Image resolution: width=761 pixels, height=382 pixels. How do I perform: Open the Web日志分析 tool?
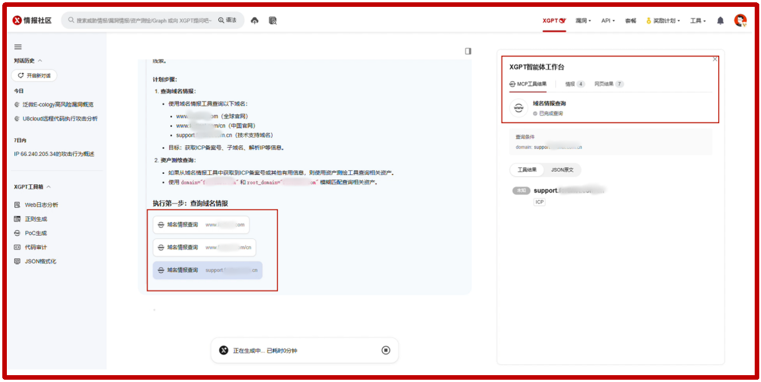pyautogui.click(x=41, y=205)
